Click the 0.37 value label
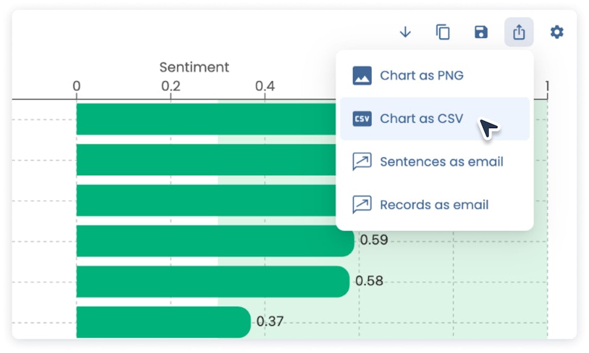The image size is (589, 353). tap(270, 322)
